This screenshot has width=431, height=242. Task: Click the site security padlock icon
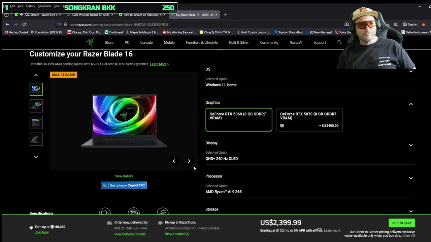(x=65, y=24)
